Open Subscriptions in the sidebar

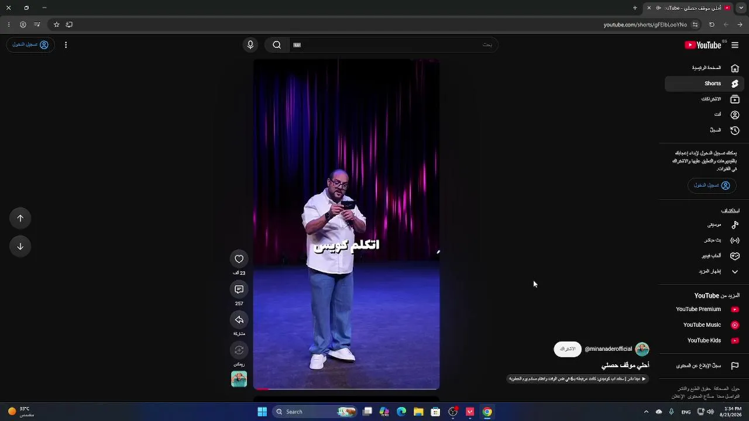703,99
